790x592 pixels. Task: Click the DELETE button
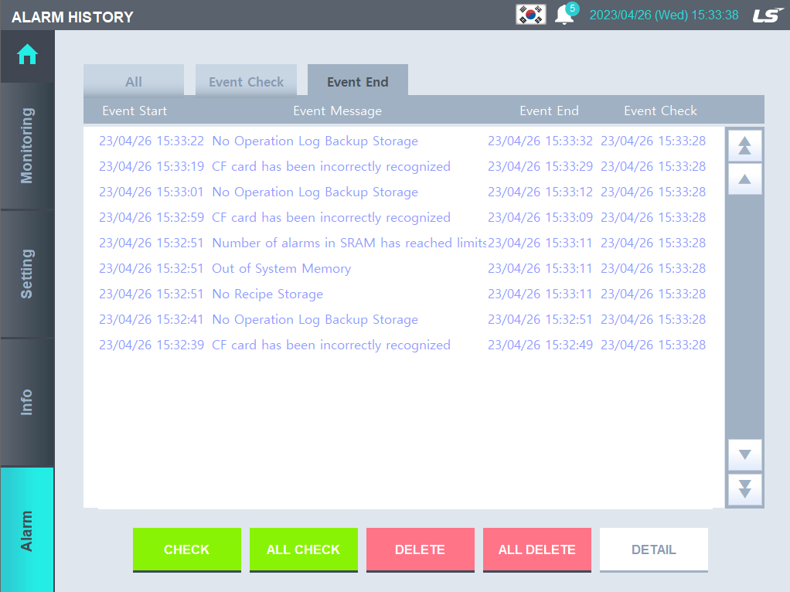coord(421,549)
